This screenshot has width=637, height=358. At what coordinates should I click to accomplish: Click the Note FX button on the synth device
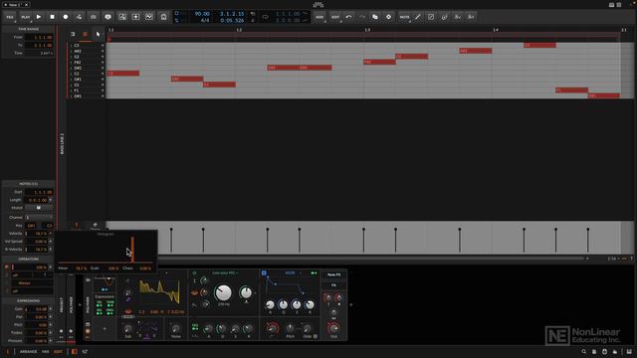coord(334,274)
